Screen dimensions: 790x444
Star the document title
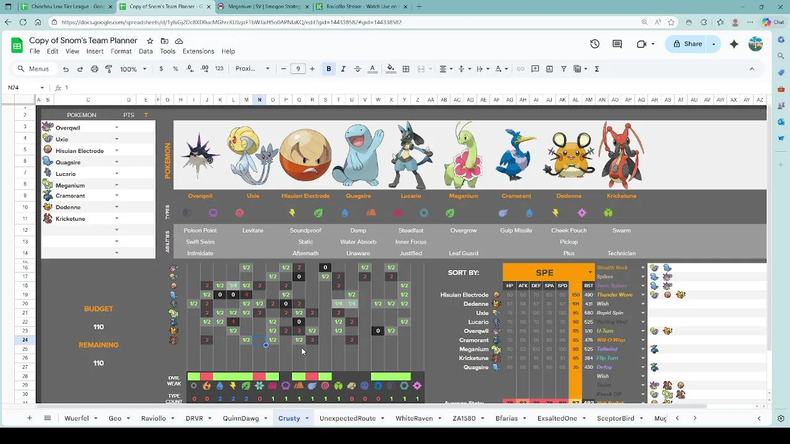(x=150, y=41)
